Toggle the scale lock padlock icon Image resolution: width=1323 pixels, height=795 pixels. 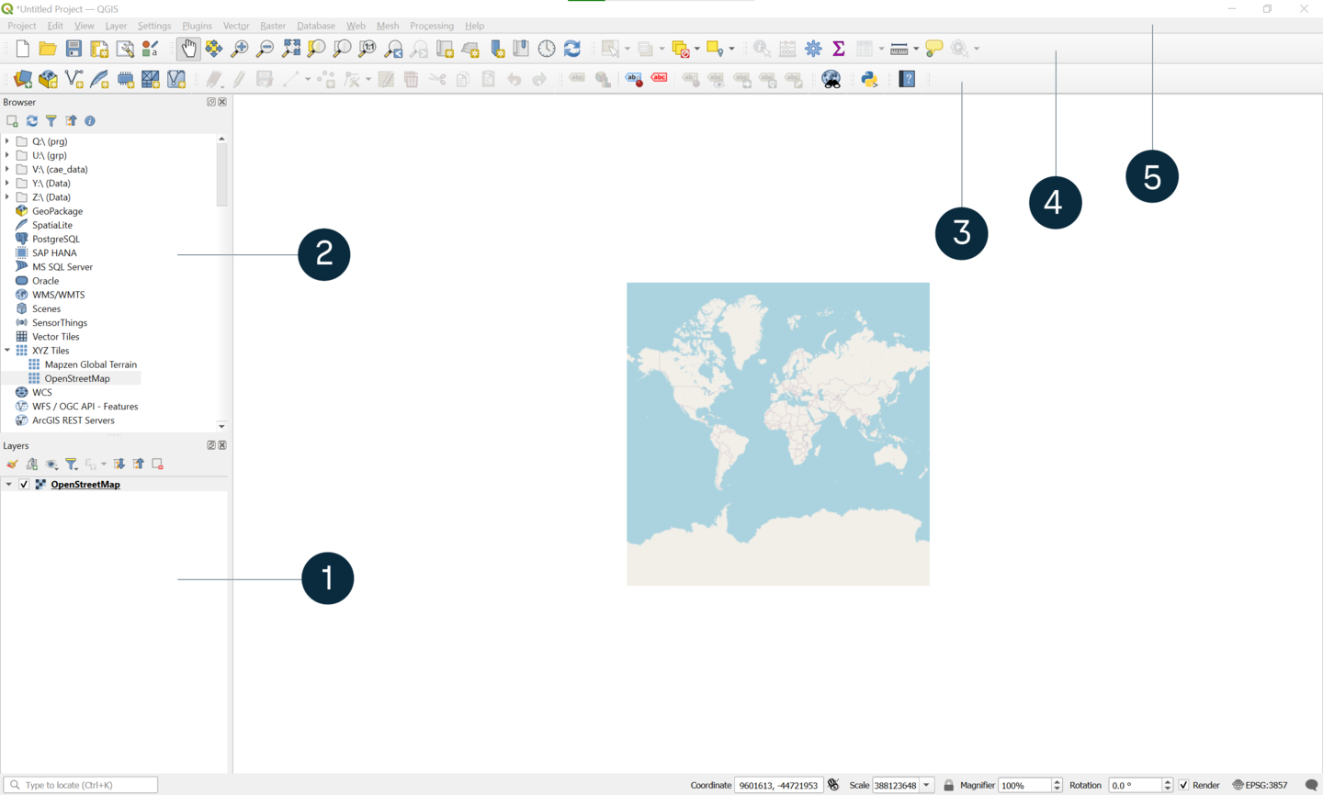pos(949,785)
